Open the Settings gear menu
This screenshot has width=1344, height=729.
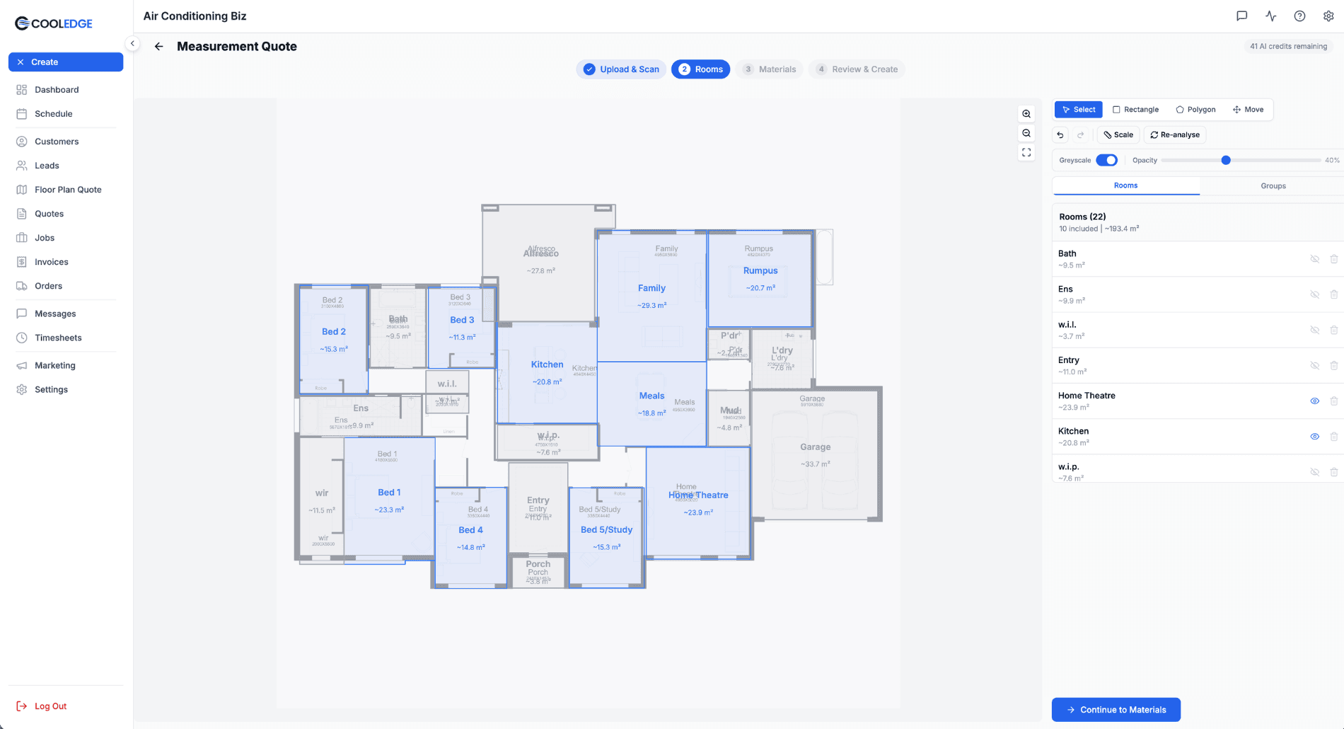click(1328, 16)
